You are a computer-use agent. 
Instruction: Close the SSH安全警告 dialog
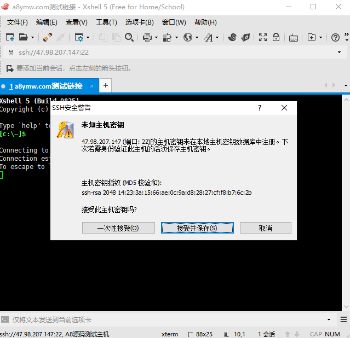click(284, 108)
